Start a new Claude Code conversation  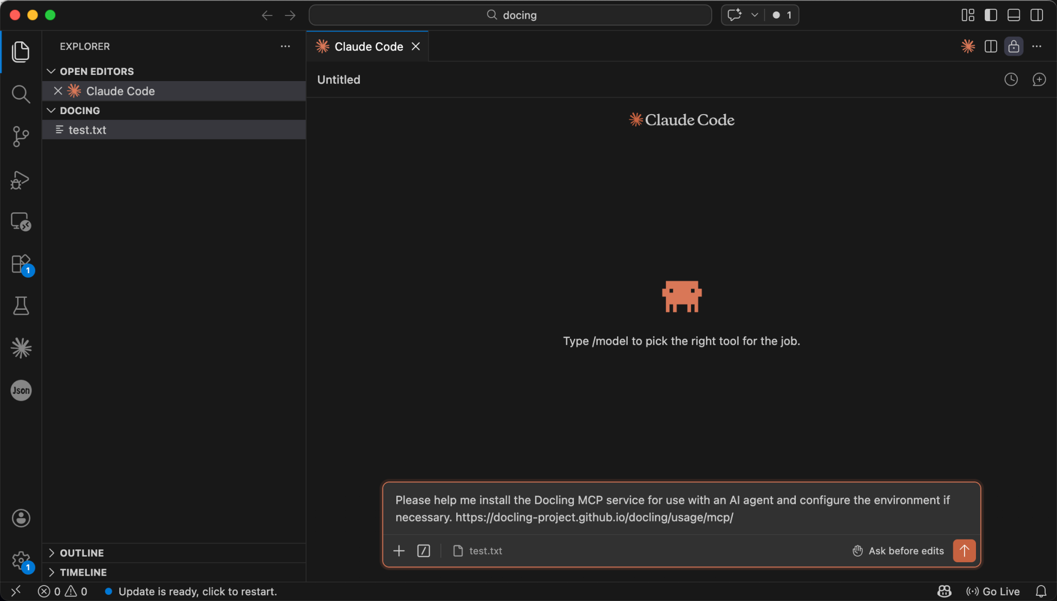(1039, 80)
